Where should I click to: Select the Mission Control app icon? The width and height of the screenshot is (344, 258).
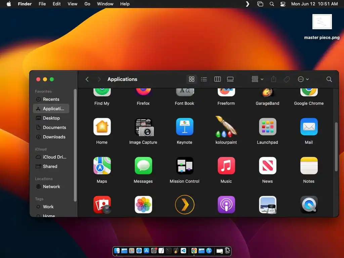(x=184, y=166)
